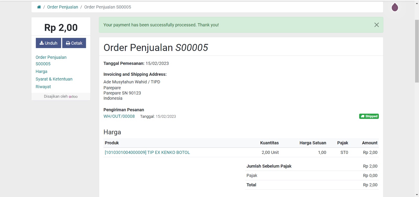Print the order using the Cetak button
Image resolution: width=419 pixels, height=197 pixels.
pyautogui.click(x=74, y=43)
